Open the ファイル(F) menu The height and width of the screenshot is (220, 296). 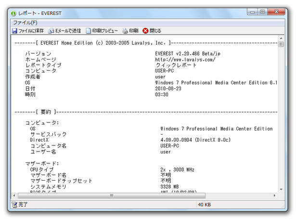(x=25, y=23)
